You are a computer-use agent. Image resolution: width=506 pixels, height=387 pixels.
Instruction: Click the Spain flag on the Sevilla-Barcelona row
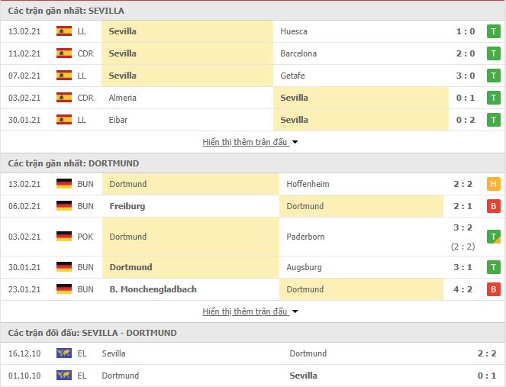coord(64,53)
